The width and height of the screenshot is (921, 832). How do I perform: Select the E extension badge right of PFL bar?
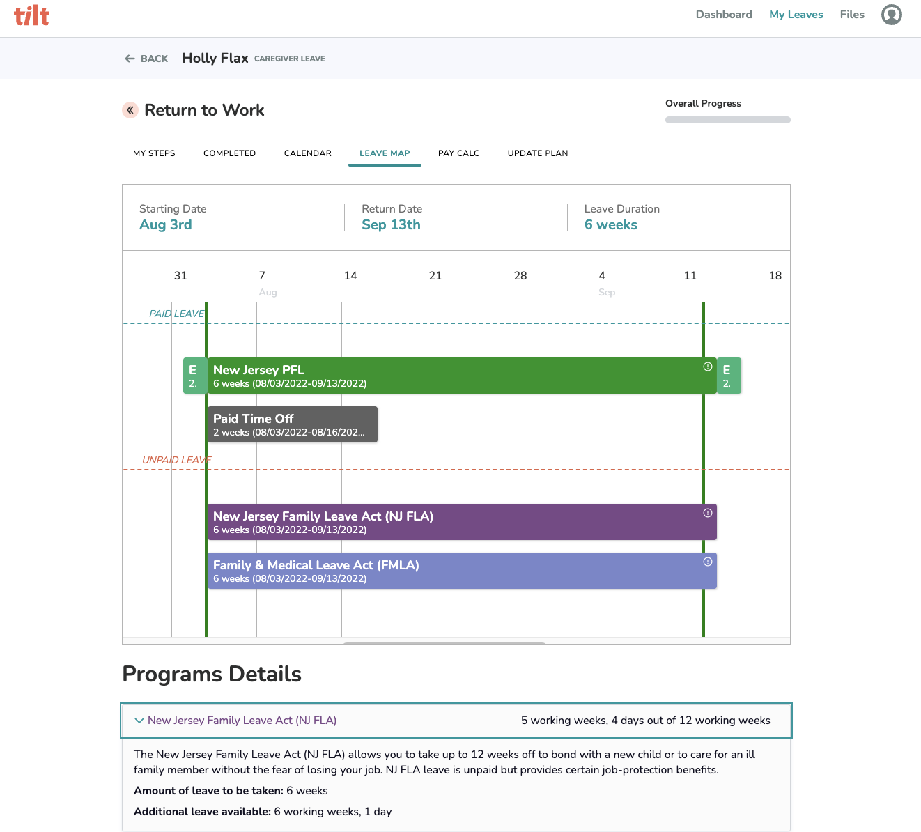729,376
